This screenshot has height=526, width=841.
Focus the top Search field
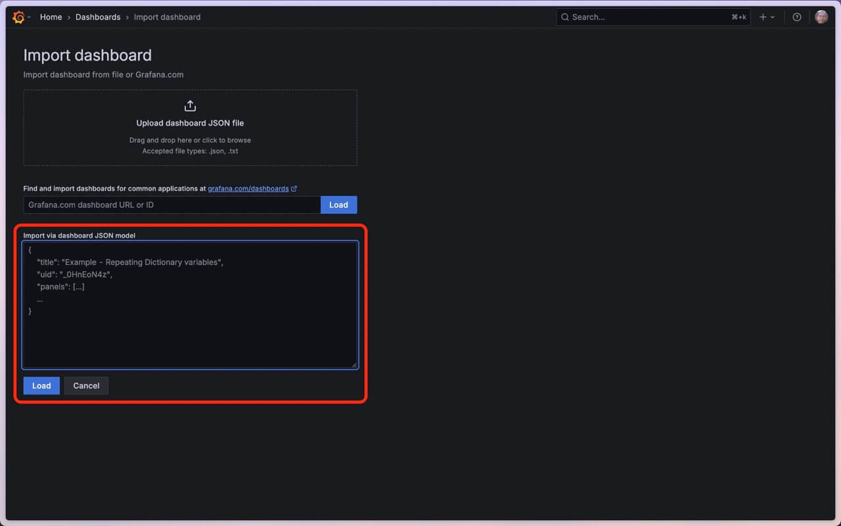click(653, 17)
